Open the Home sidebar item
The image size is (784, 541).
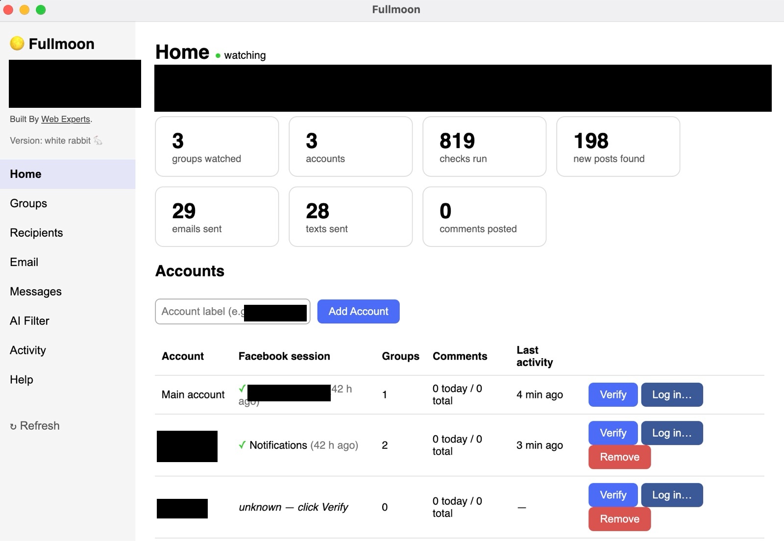pyautogui.click(x=68, y=174)
